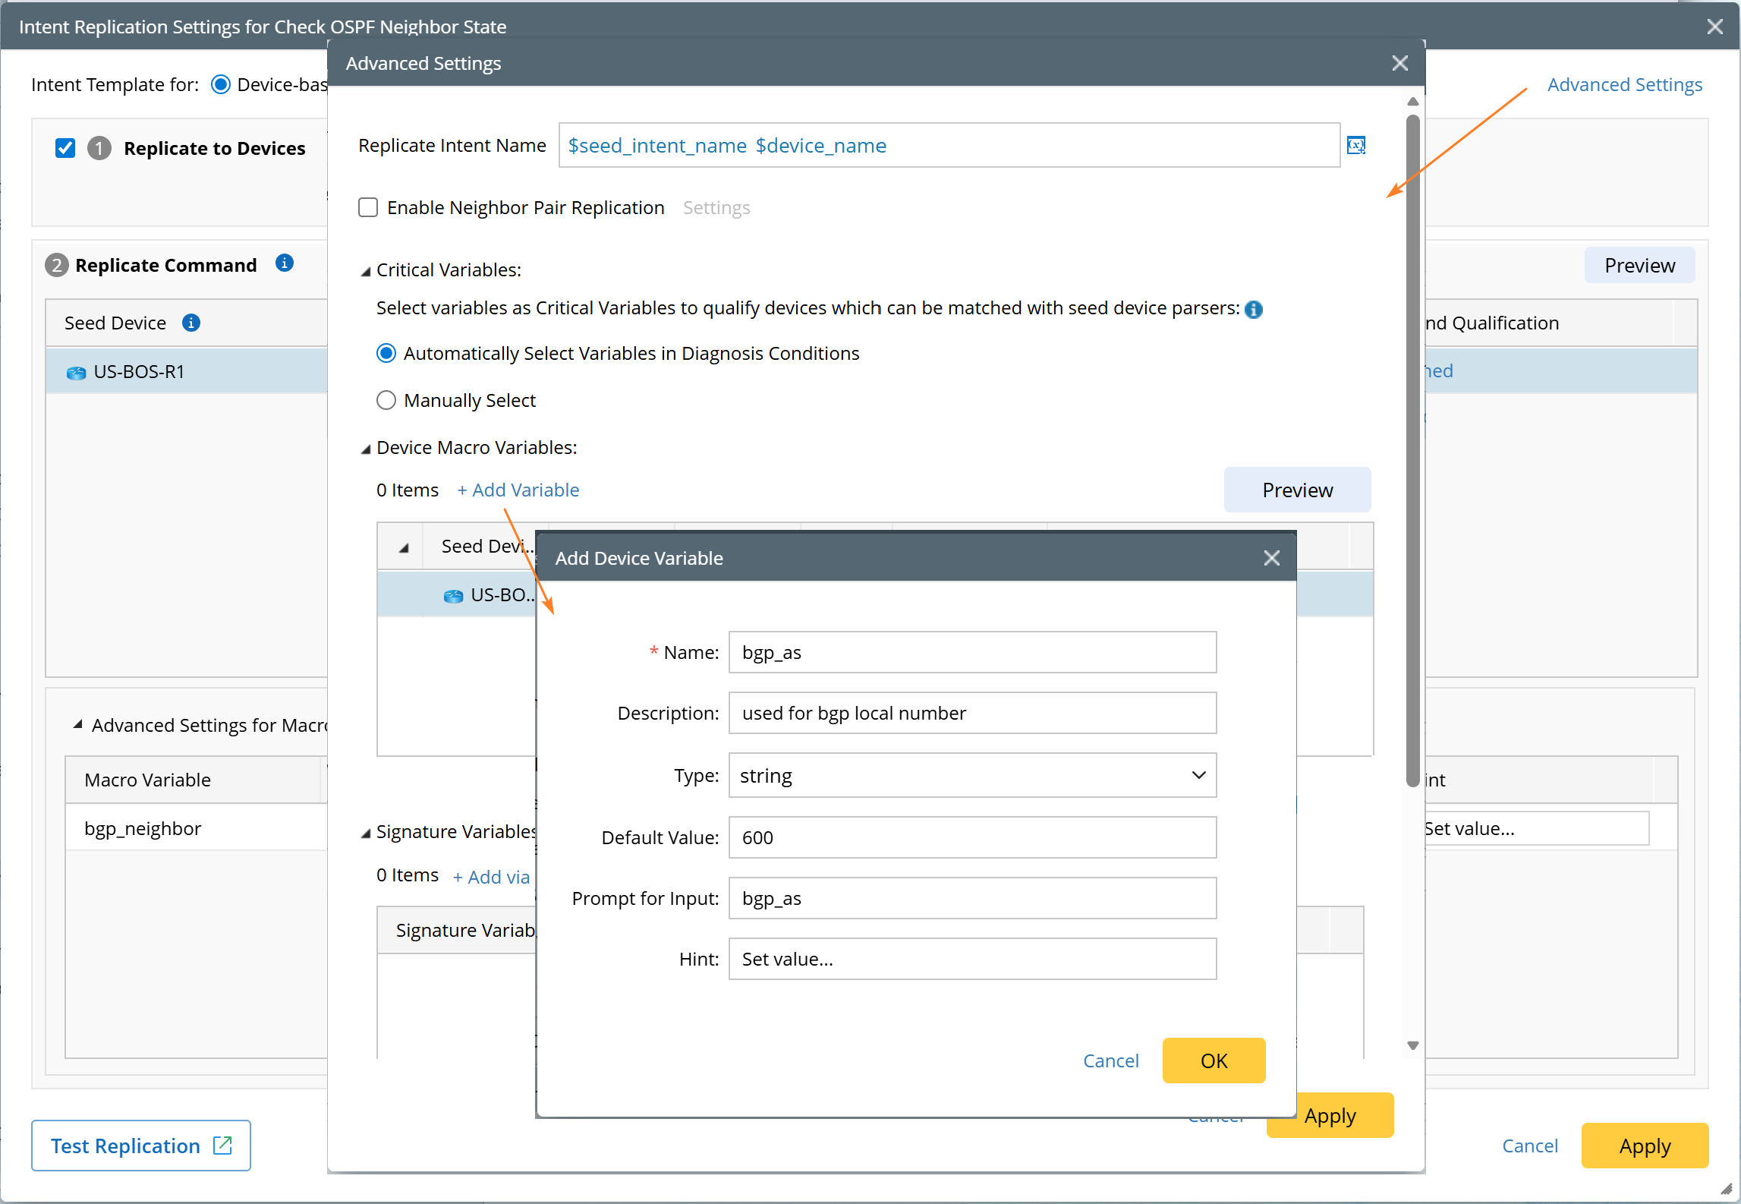Click the external link icon in Test Replication
1741x1204 pixels.
point(222,1145)
